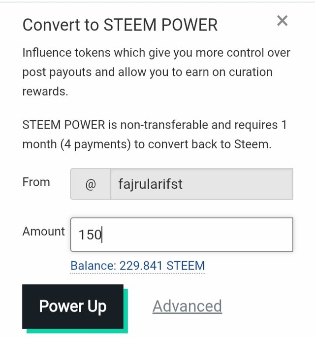
Task: Click the From label
Action: pyautogui.click(x=36, y=182)
